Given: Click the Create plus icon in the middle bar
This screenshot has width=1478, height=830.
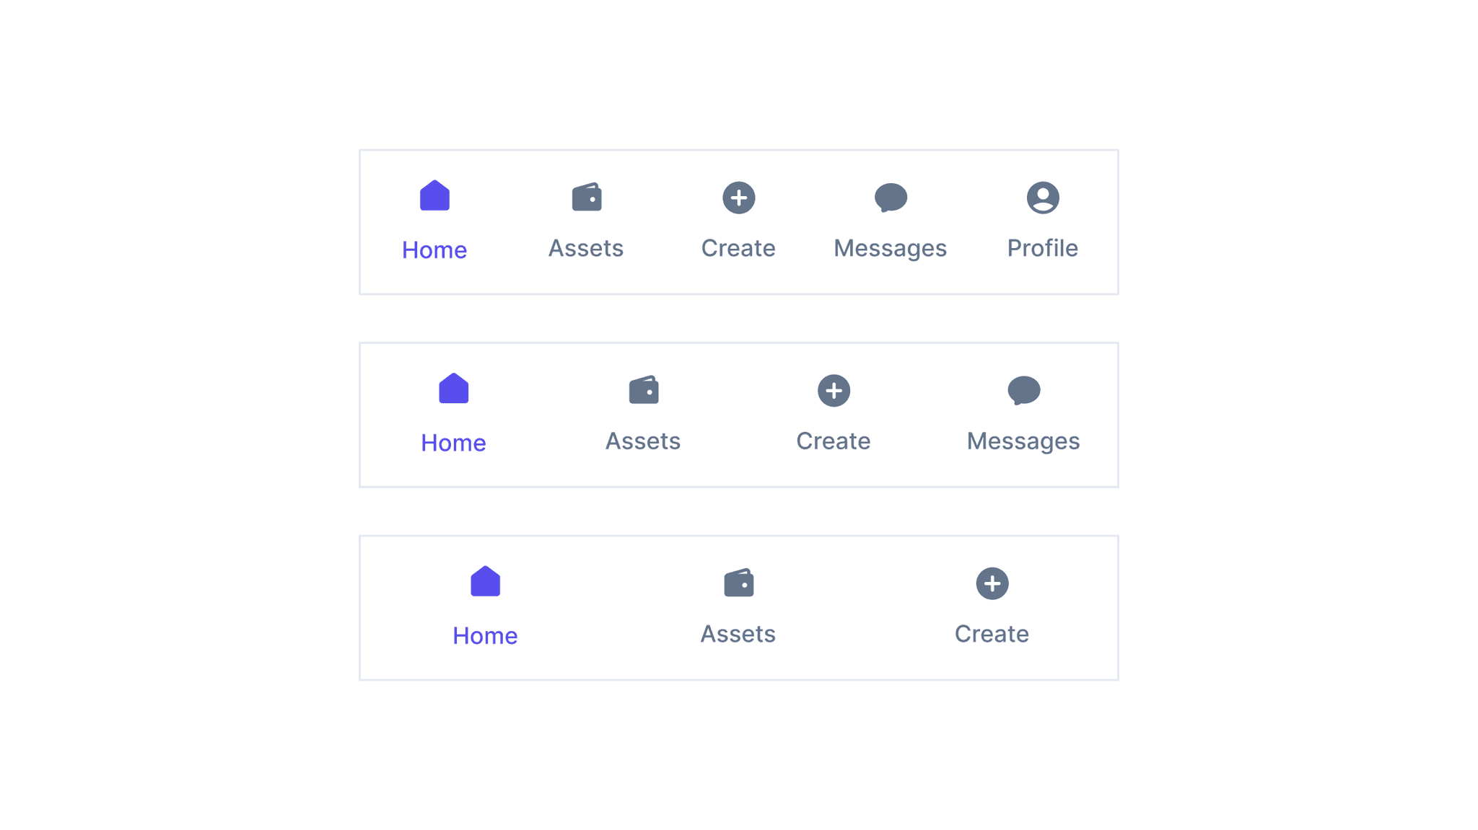Looking at the screenshot, I should [x=833, y=389].
